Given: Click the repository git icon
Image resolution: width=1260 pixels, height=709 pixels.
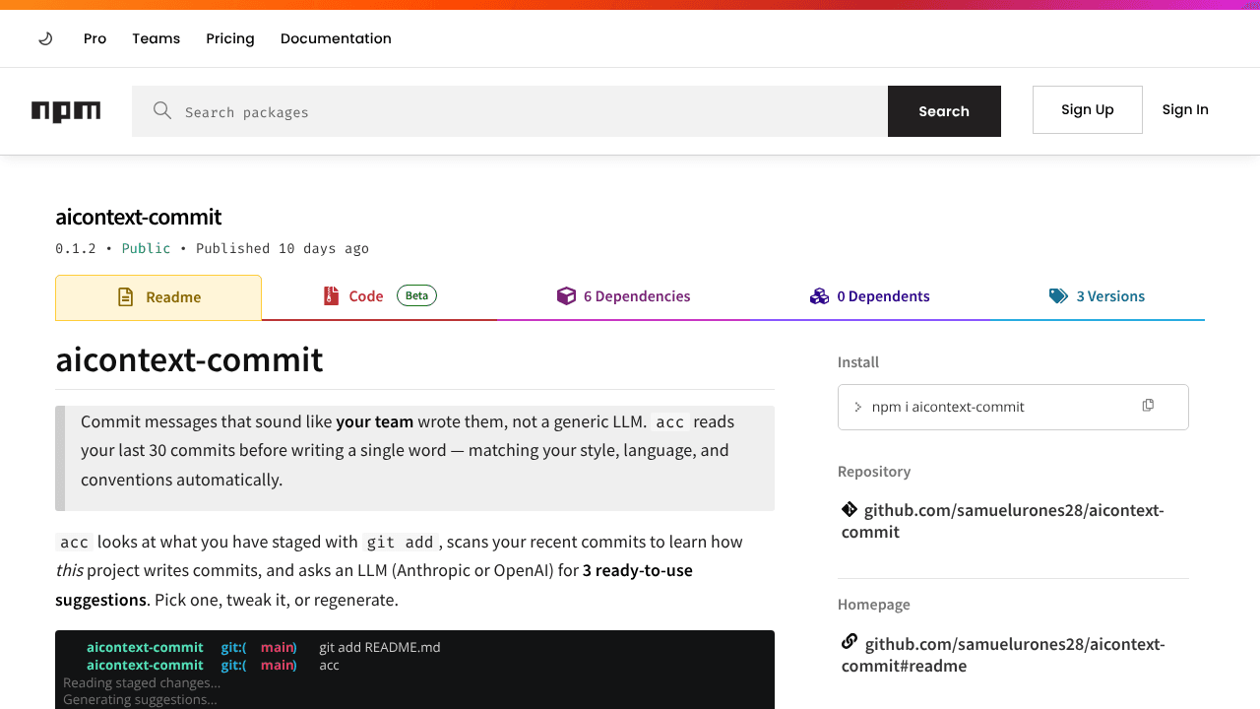Looking at the screenshot, I should click(x=850, y=509).
